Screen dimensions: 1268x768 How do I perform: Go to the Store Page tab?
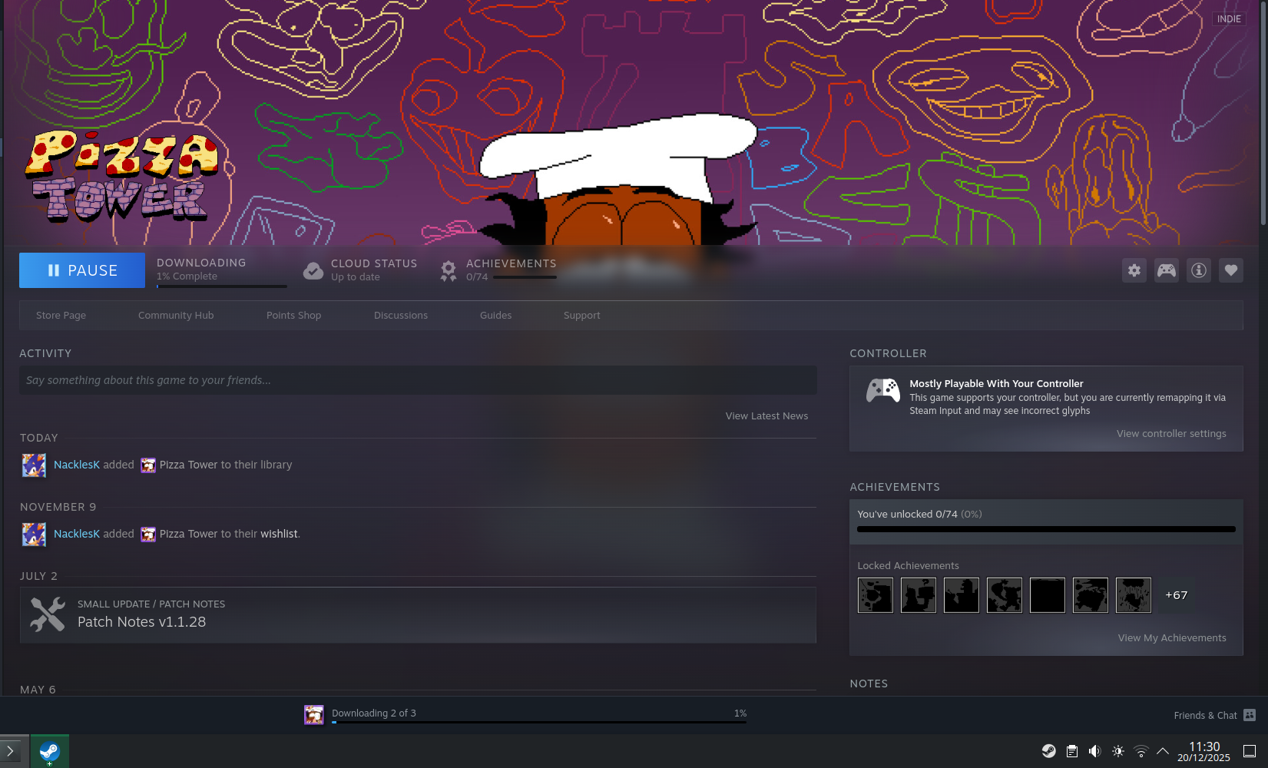coord(61,316)
